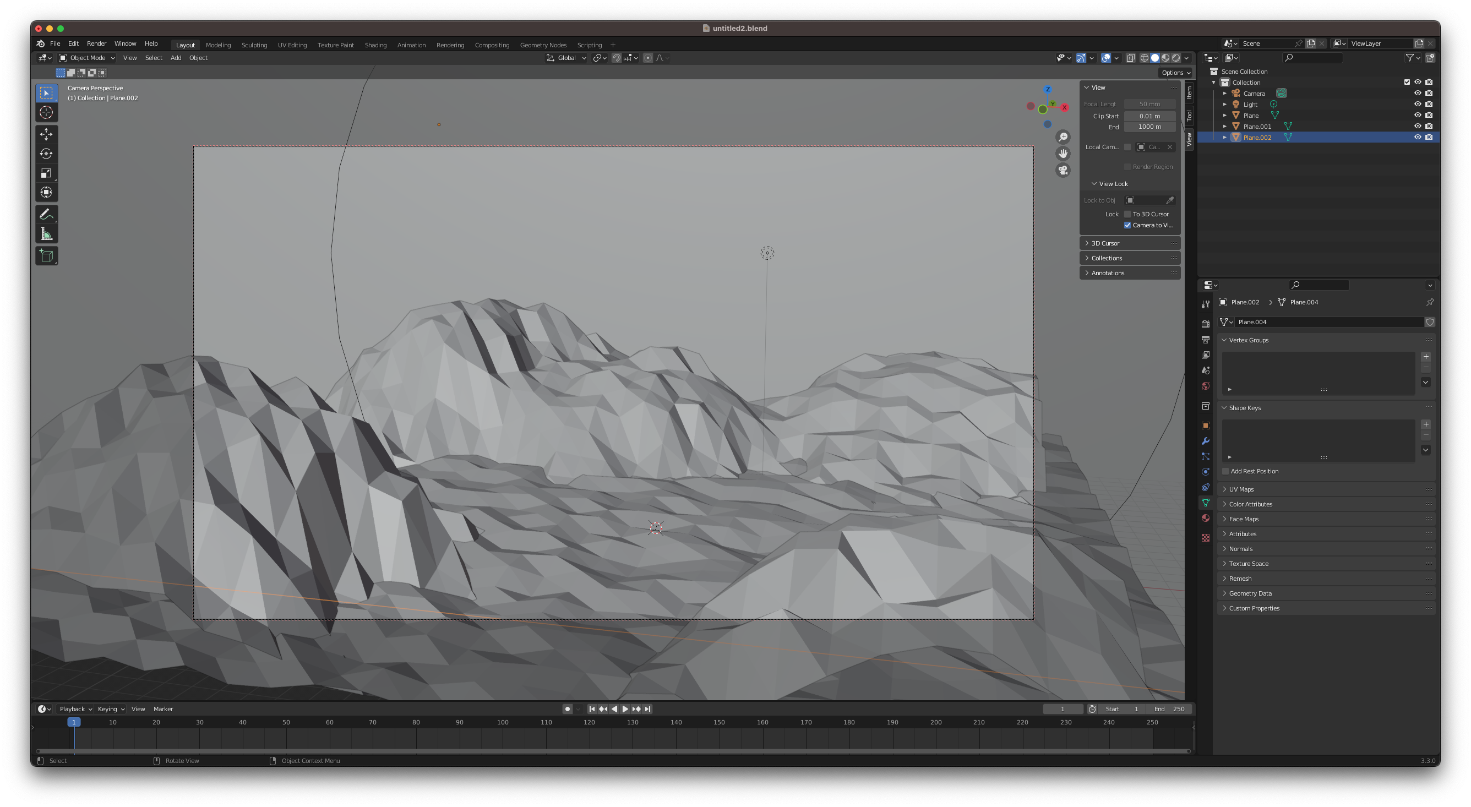Click the Clip Start value field
The width and height of the screenshot is (1471, 807).
[x=1149, y=116]
